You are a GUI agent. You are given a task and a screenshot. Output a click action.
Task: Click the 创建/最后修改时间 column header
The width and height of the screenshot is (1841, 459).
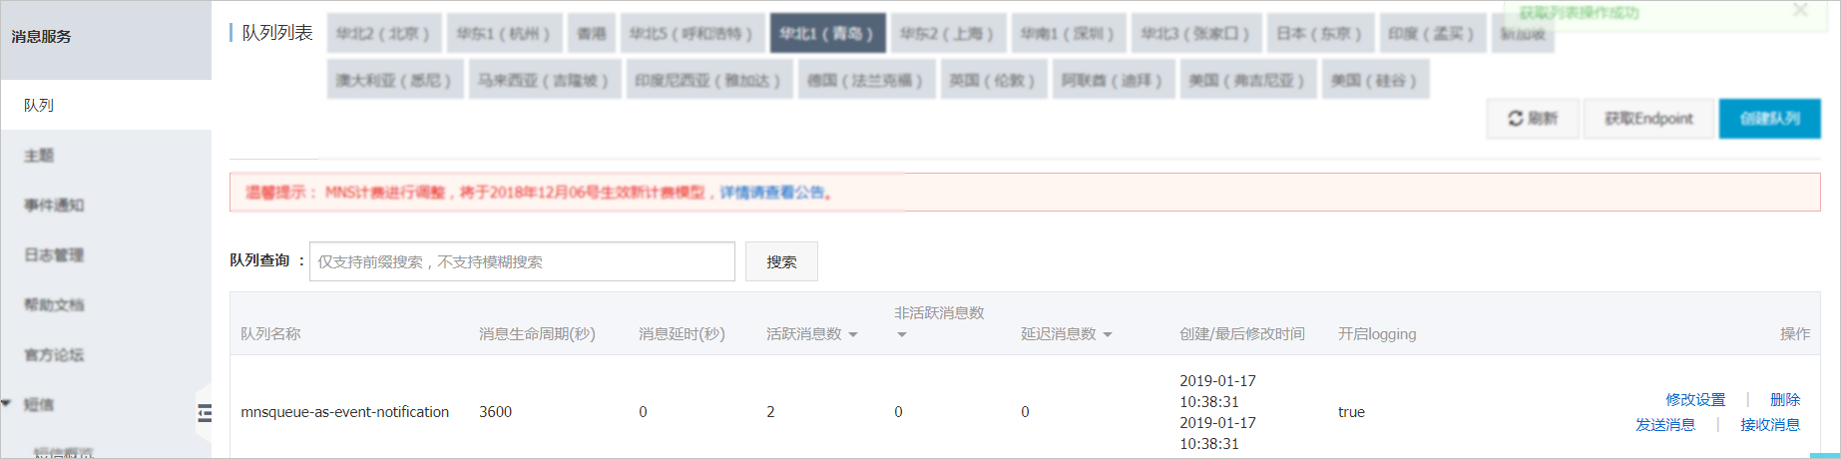(1242, 334)
